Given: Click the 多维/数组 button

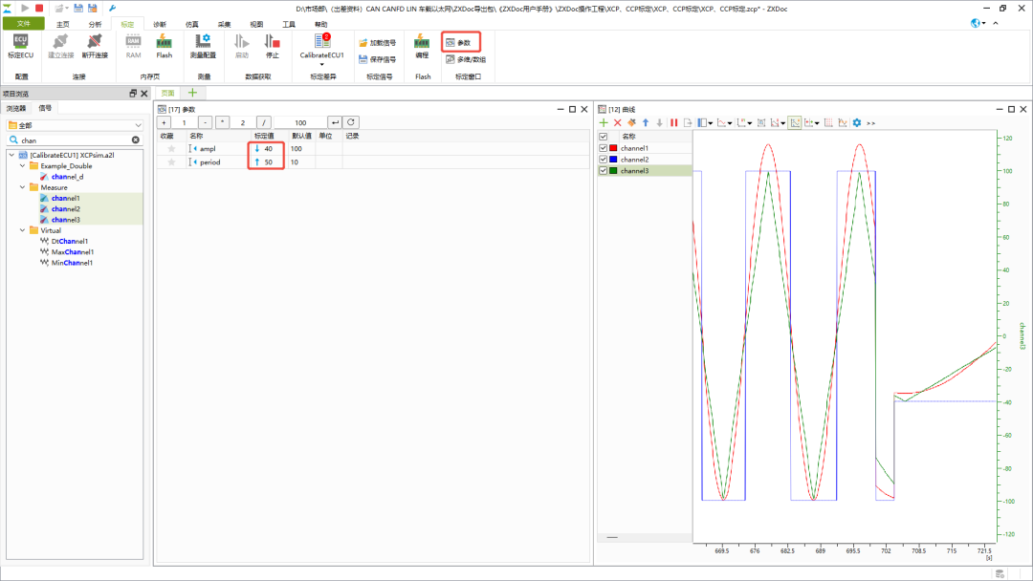Looking at the screenshot, I should 466,59.
